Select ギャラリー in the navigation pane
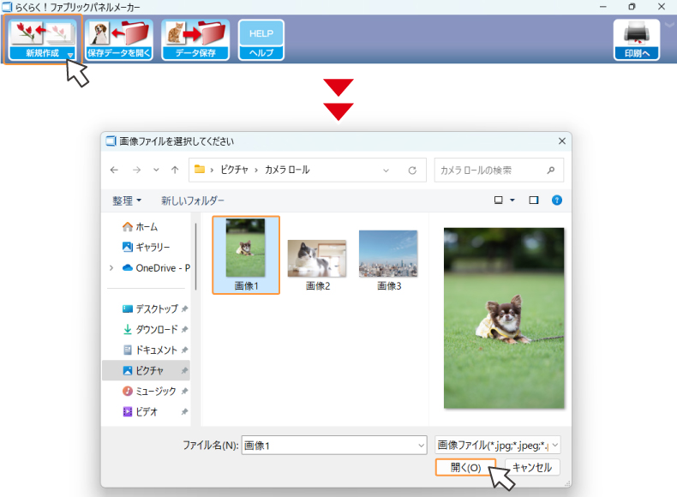The width and height of the screenshot is (677, 497). coord(147,247)
